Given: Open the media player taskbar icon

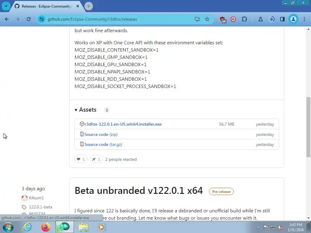Looking at the screenshot, I should [102, 227].
